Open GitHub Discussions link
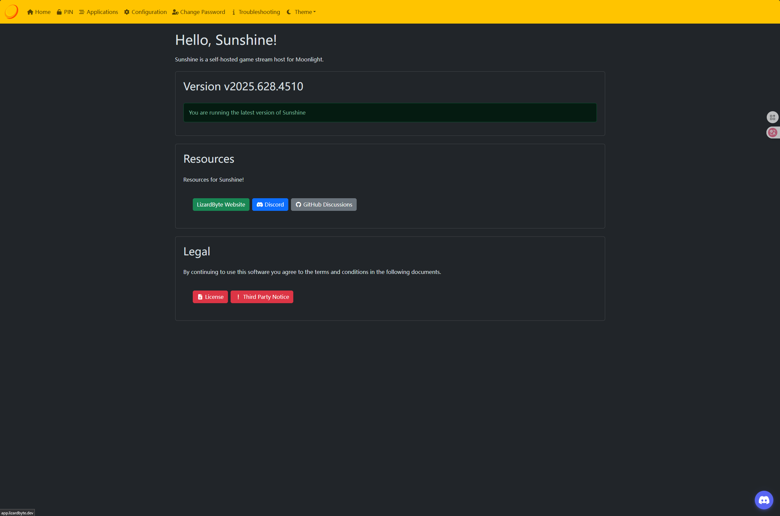The width and height of the screenshot is (780, 516). (x=323, y=205)
